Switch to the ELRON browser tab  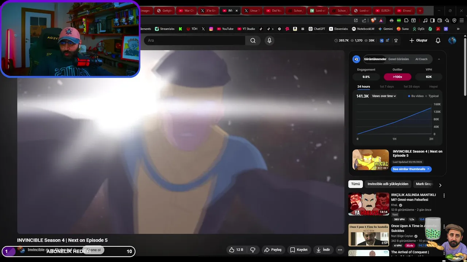point(383,11)
